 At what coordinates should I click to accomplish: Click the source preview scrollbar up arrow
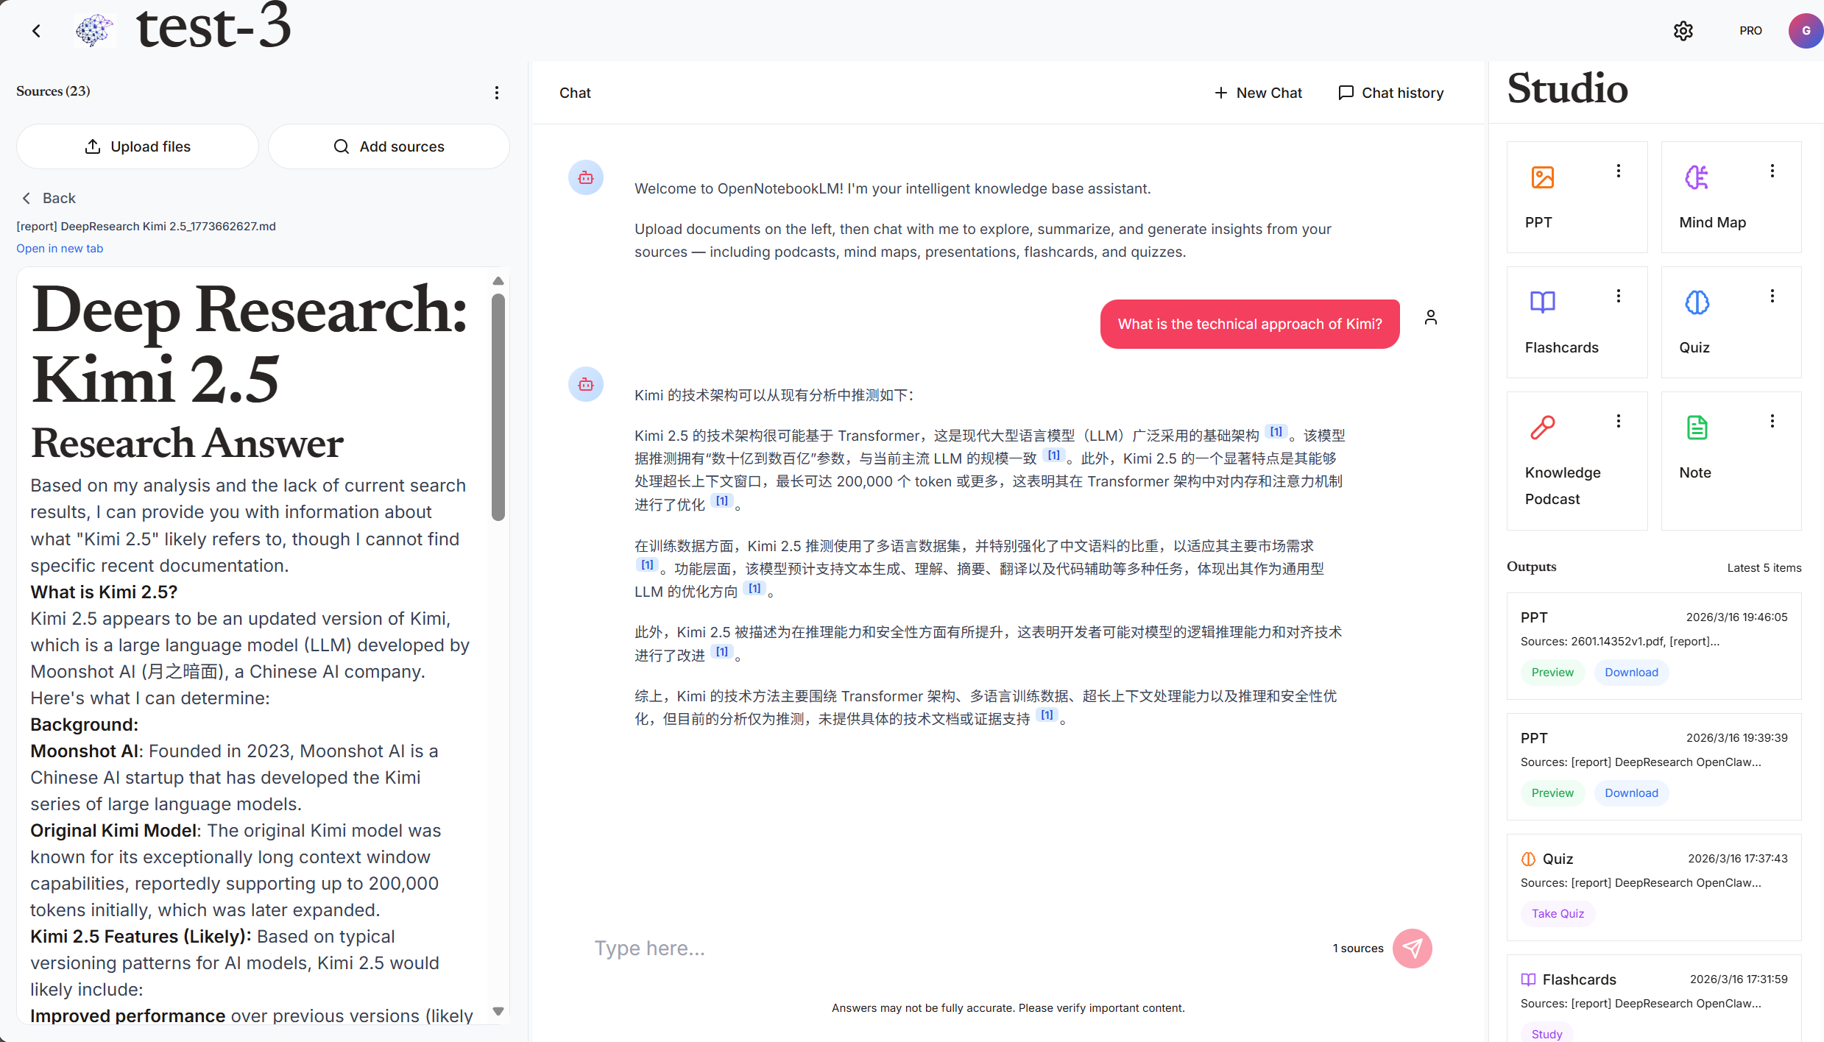click(x=498, y=281)
